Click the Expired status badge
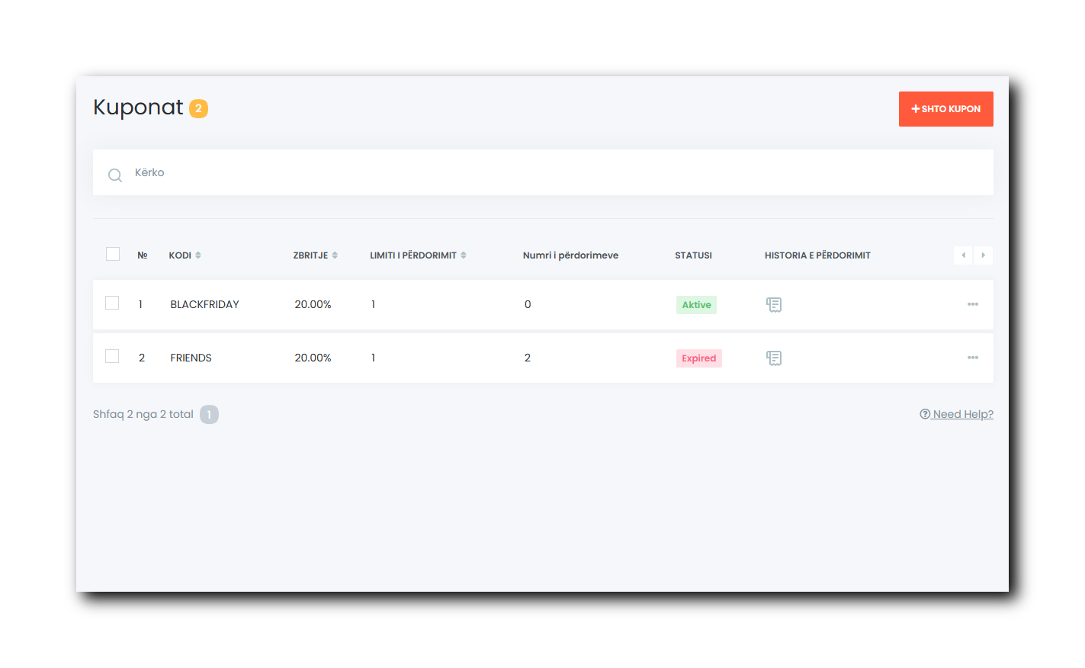The width and height of the screenshot is (1085, 668). (698, 358)
